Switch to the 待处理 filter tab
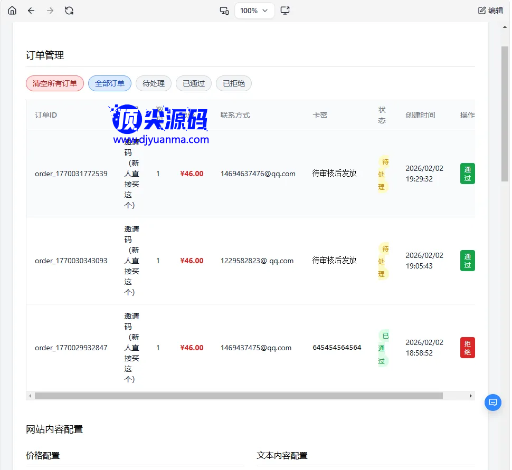This screenshot has height=470, width=512. [x=154, y=83]
